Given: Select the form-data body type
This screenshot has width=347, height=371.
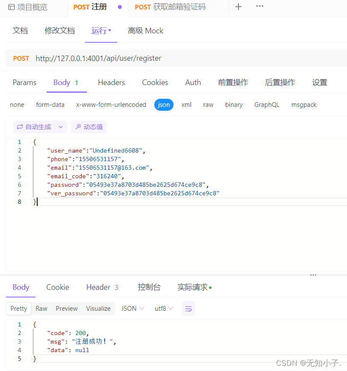Looking at the screenshot, I should pos(50,104).
